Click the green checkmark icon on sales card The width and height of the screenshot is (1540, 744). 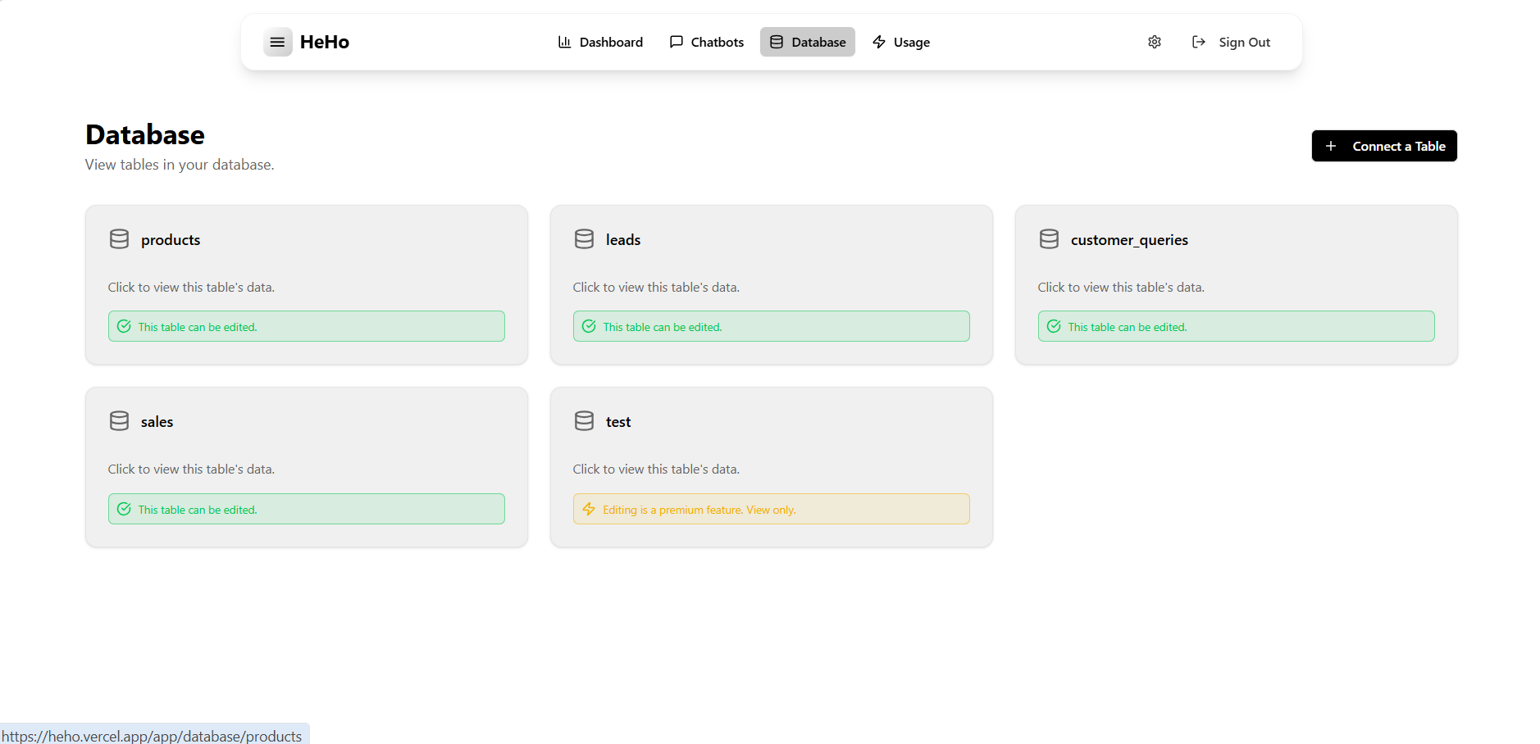click(x=124, y=509)
